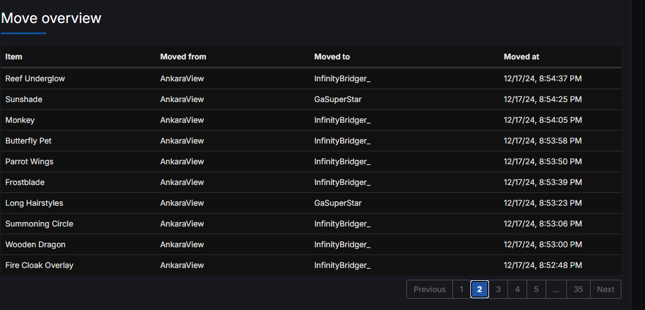This screenshot has height=310, width=645.
Task: Click the Moved from column header
Action: pyautogui.click(x=183, y=57)
